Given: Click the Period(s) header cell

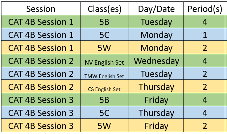Looking at the screenshot, I should pyautogui.click(x=204, y=9).
